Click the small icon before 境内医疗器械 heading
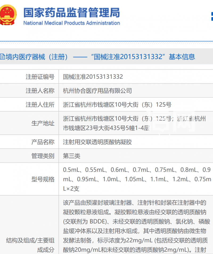This screenshot has width=213, height=254. click(x=2, y=57)
